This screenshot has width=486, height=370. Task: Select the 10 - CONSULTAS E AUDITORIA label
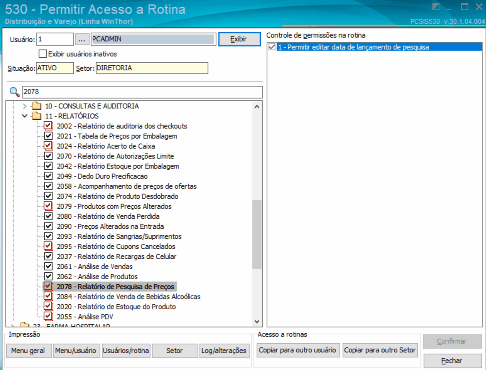click(x=92, y=106)
